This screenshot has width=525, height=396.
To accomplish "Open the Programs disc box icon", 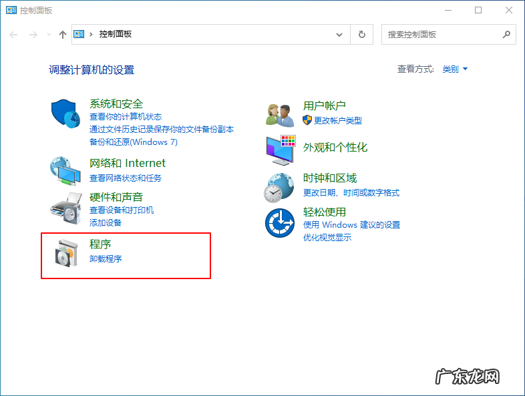I will coord(67,253).
